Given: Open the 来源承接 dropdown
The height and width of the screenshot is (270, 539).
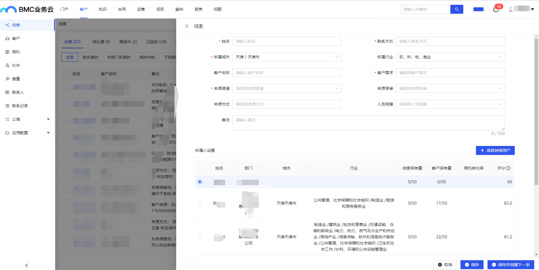Looking at the screenshot, I should click(450, 89).
